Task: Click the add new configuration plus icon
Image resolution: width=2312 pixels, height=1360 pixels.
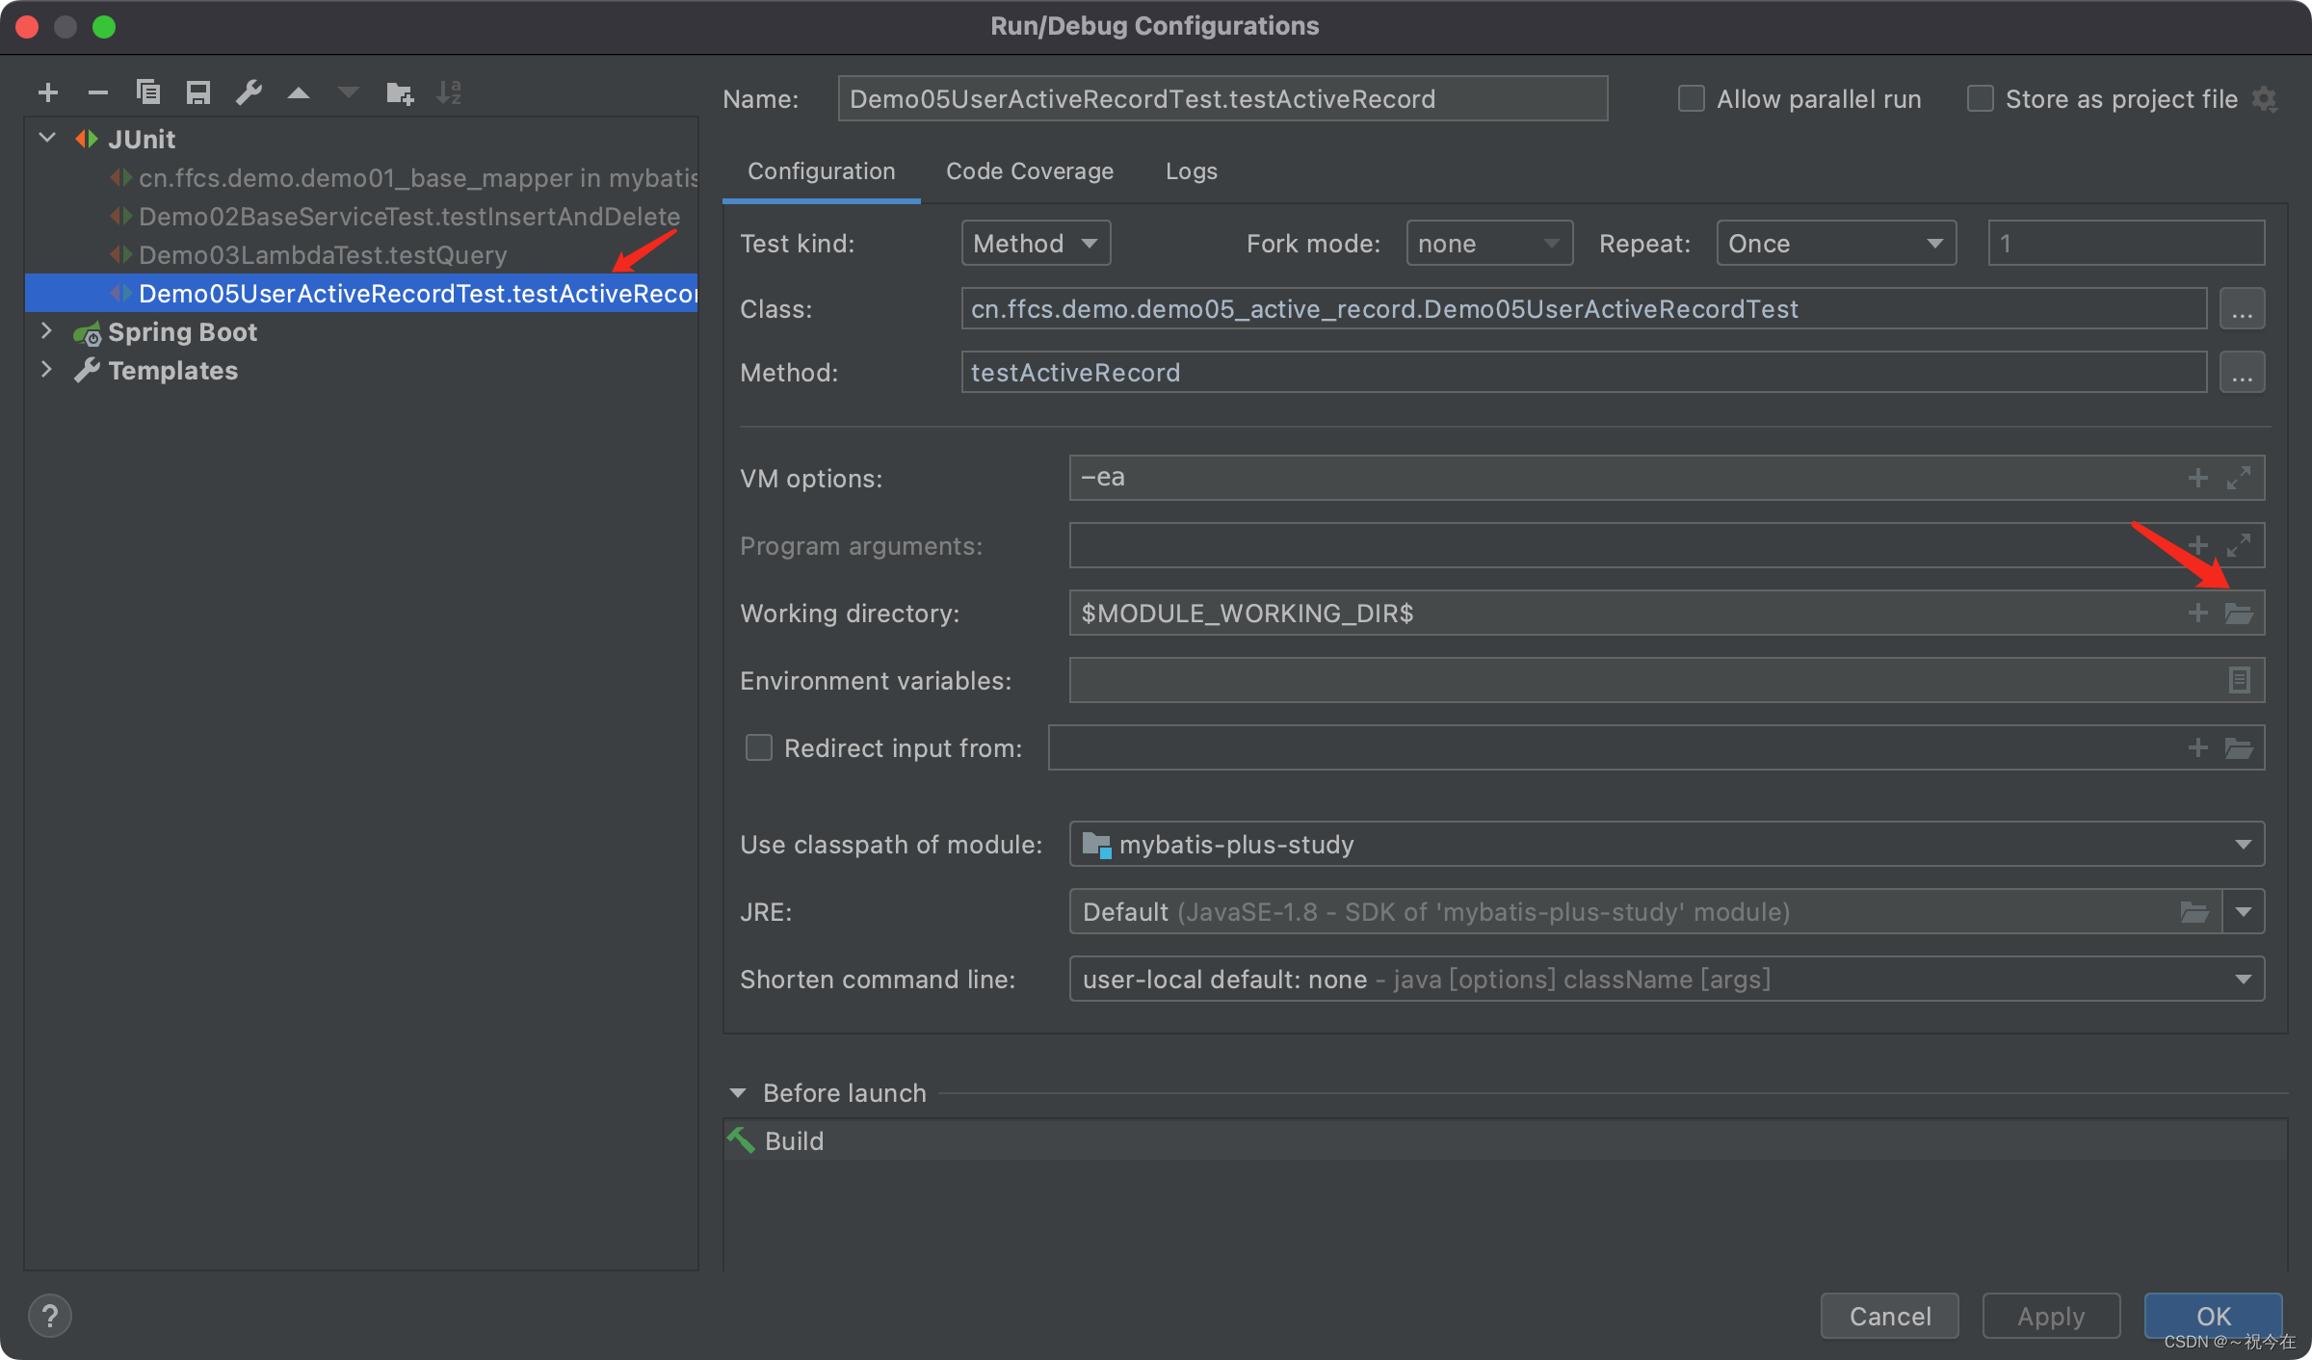Action: [x=48, y=92]
